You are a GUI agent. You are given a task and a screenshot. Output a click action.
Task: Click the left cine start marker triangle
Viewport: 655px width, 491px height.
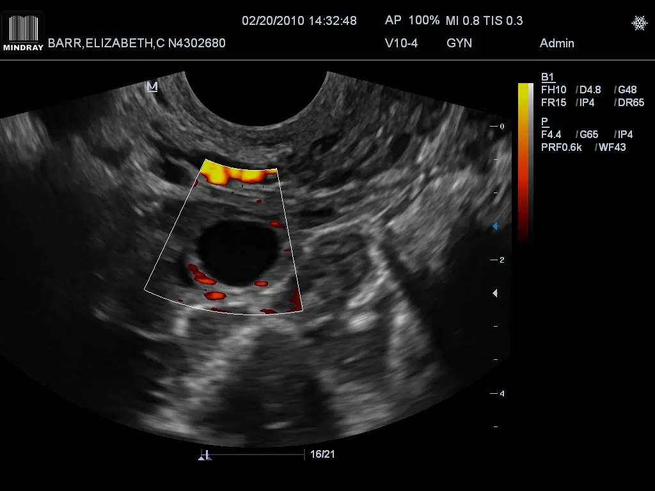[x=201, y=458]
